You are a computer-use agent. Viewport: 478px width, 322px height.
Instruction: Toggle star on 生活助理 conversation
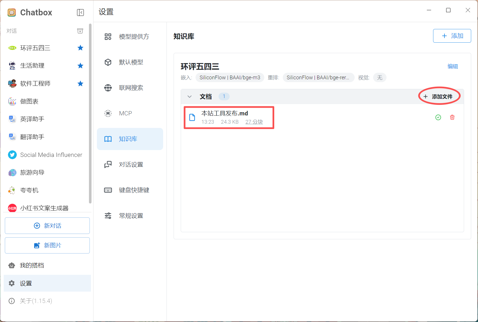click(x=80, y=66)
